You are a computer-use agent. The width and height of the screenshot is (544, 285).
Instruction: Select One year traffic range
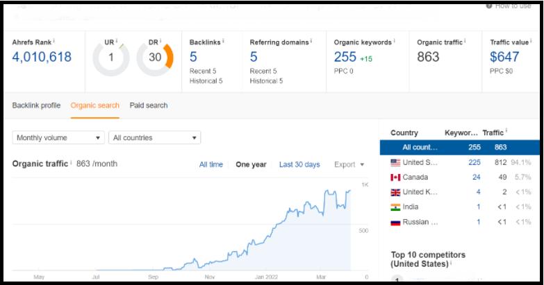pyautogui.click(x=252, y=164)
